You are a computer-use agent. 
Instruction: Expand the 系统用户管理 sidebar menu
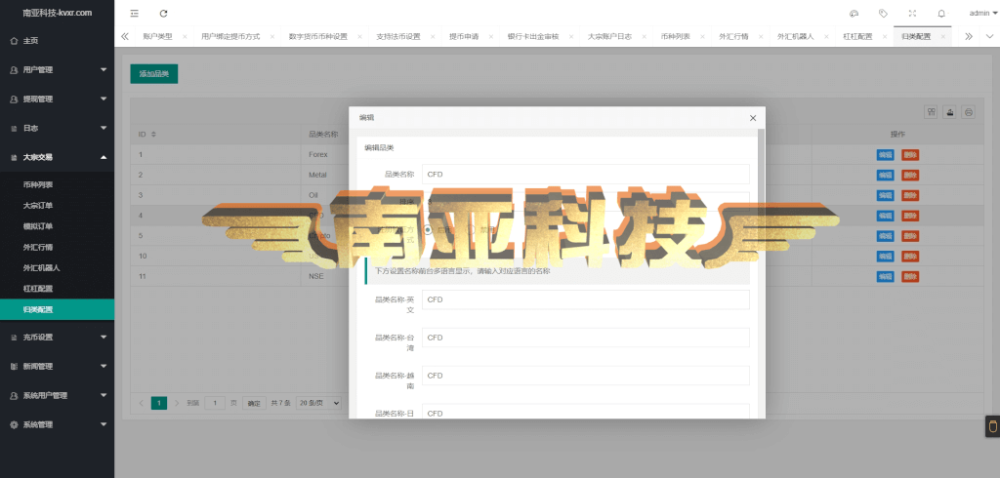coord(57,395)
